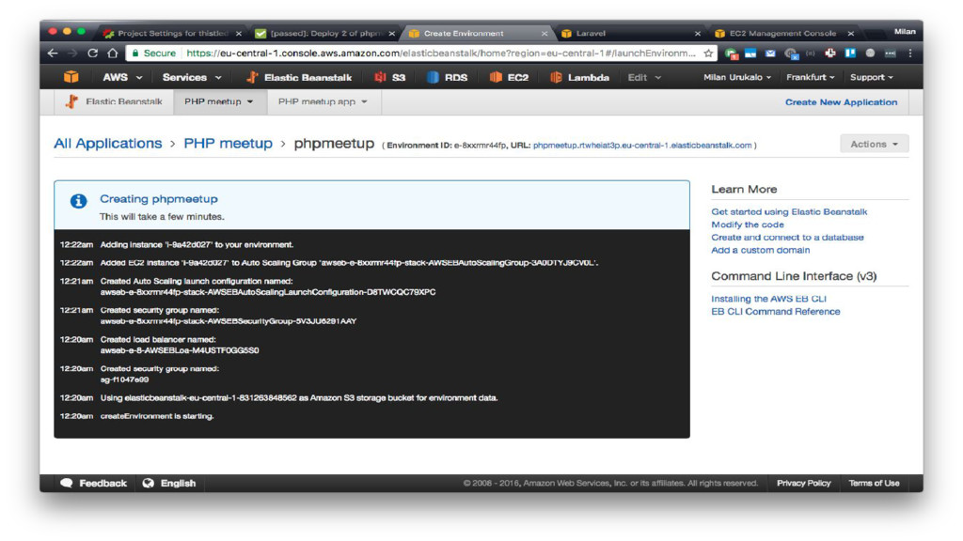Open the EC2 service shortcut

[509, 77]
